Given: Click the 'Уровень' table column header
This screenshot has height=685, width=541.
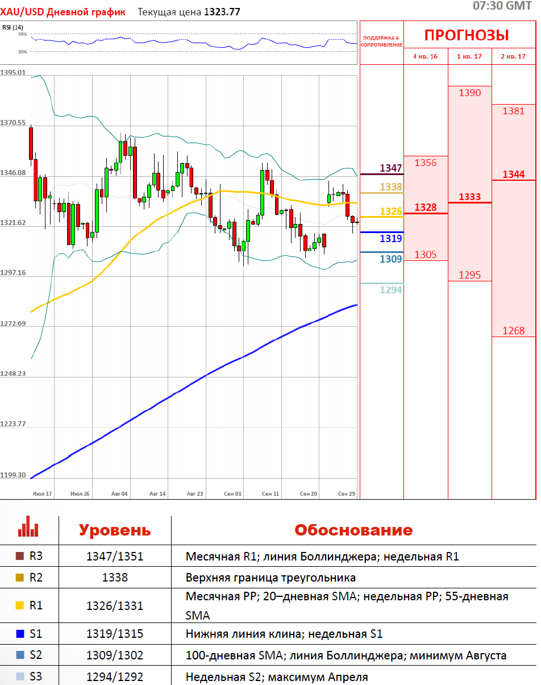Looking at the screenshot, I should tap(115, 530).
